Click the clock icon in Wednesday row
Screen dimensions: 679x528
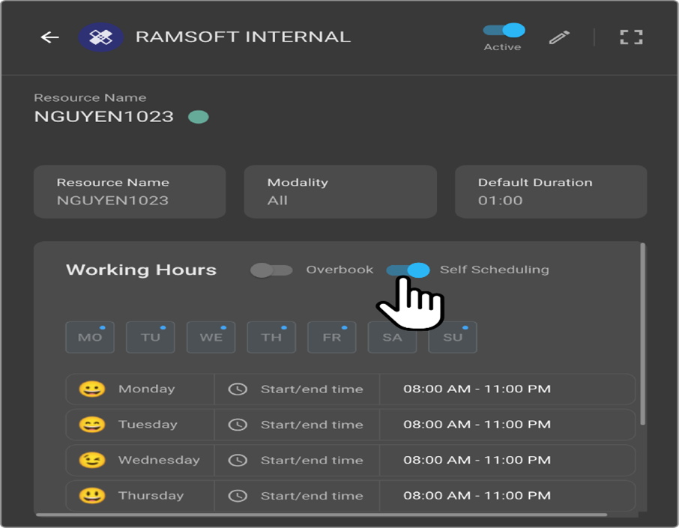(238, 460)
